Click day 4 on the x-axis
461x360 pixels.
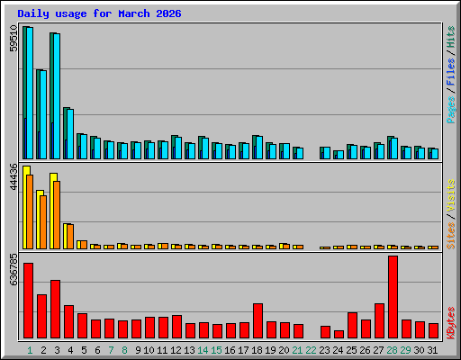[x=70, y=350]
